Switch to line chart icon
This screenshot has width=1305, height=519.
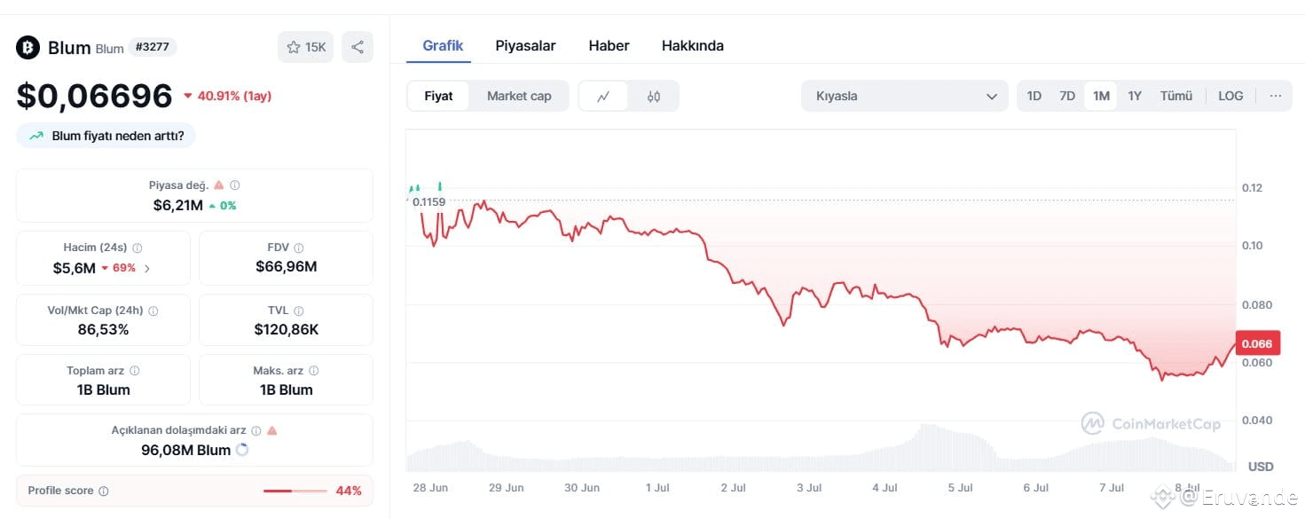[x=603, y=96]
